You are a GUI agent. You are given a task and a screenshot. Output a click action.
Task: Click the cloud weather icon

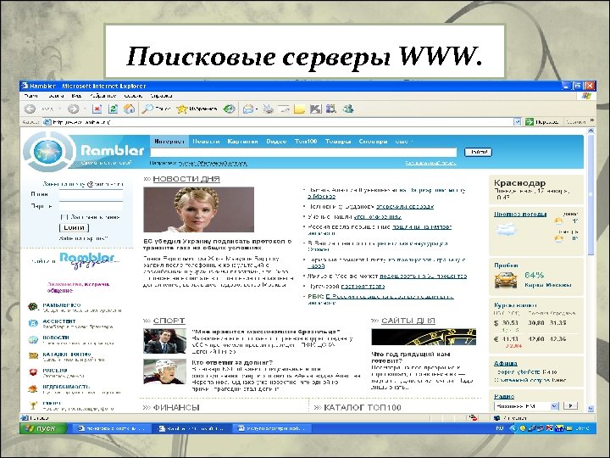507,229
